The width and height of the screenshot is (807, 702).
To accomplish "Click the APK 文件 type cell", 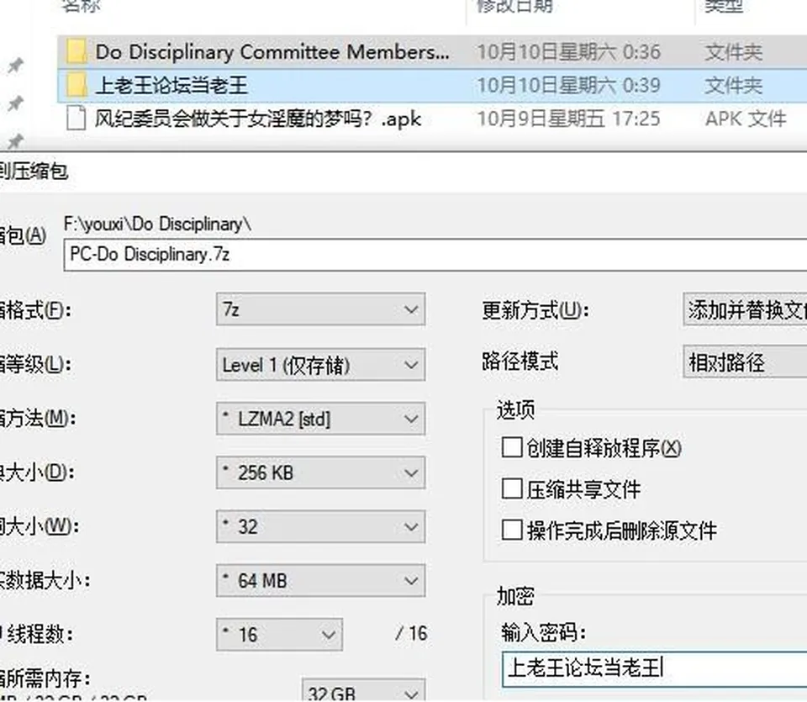I will click(x=746, y=119).
